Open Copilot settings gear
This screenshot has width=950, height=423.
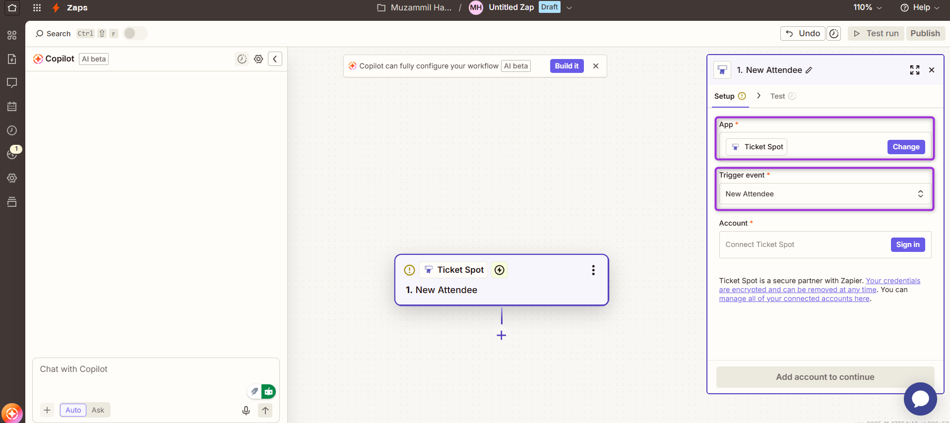point(258,59)
